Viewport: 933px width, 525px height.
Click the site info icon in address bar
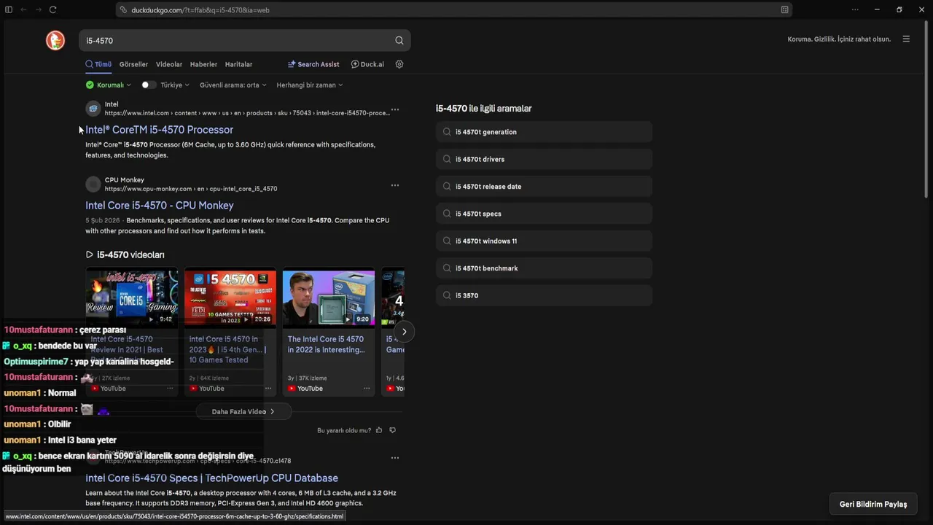pos(124,10)
